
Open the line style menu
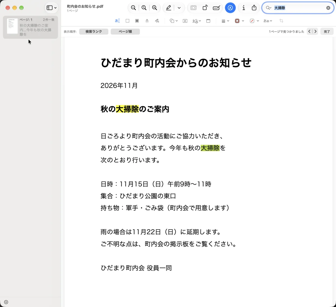click(225, 21)
